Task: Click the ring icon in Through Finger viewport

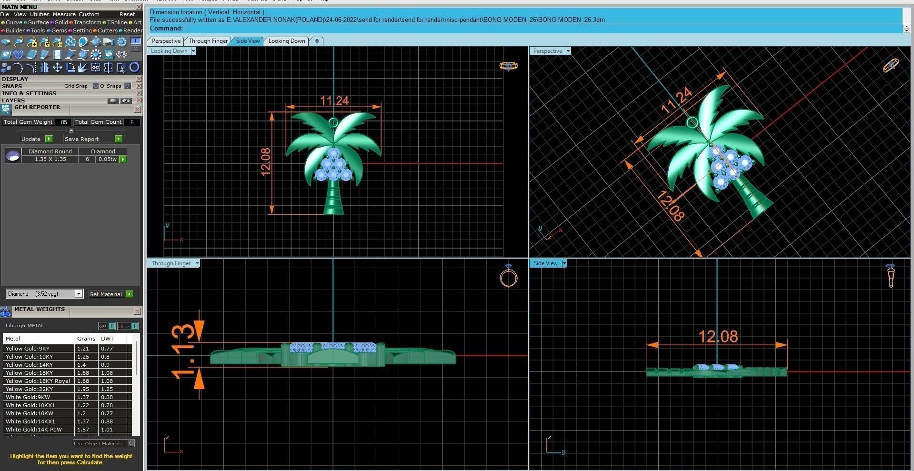Action: pyautogui.click(x=509, y=276)
